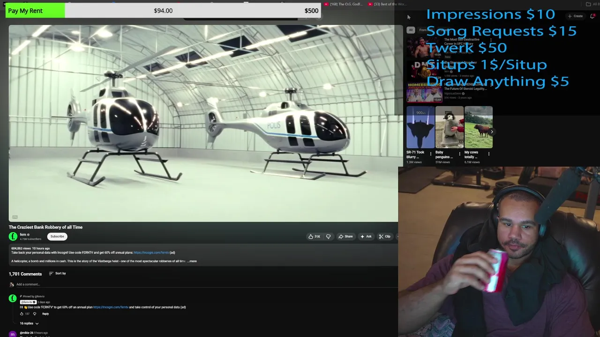Expand description with ...more

192,261
